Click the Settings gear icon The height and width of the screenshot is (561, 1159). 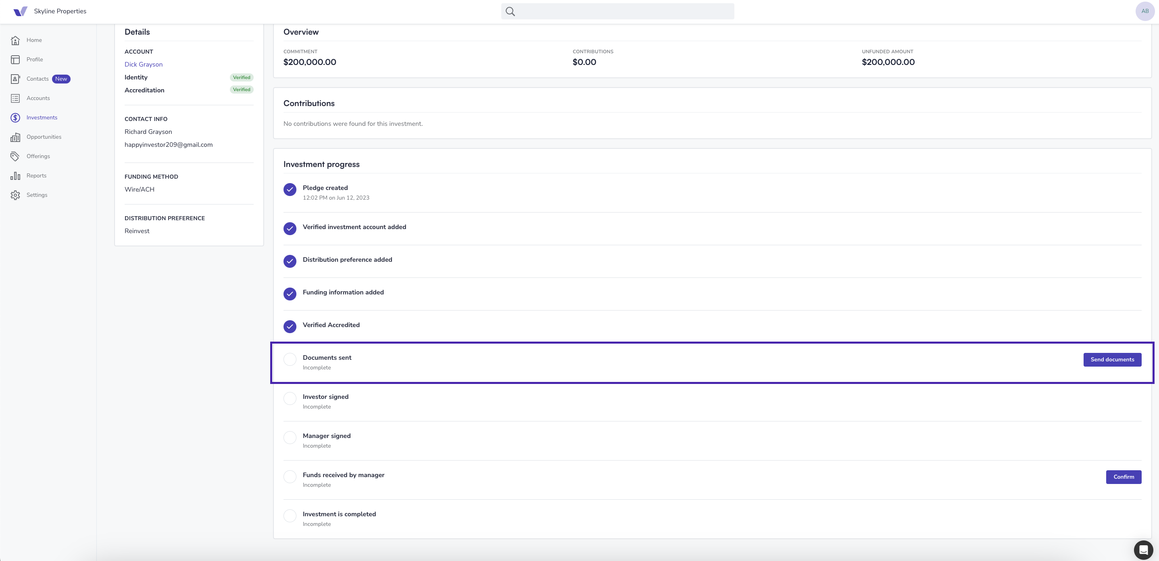15,195
